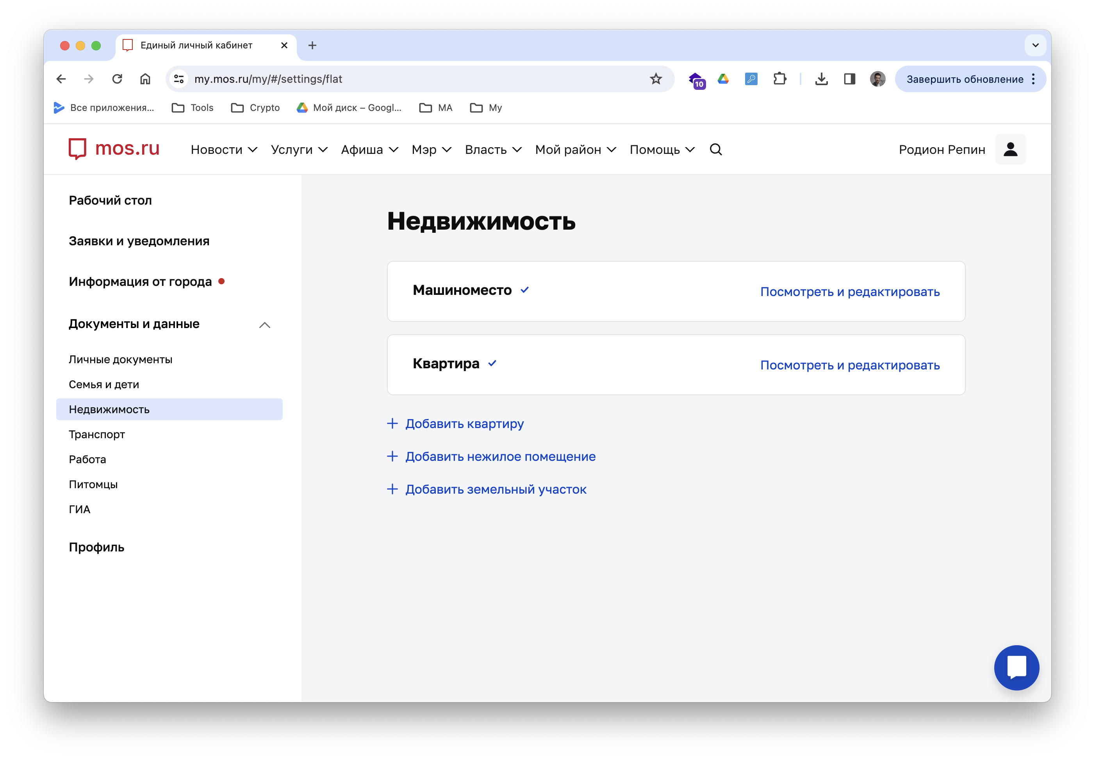Open the Chrome extensions puzzle icon
The image size is (1095, 760).
[x=779, y=79]
